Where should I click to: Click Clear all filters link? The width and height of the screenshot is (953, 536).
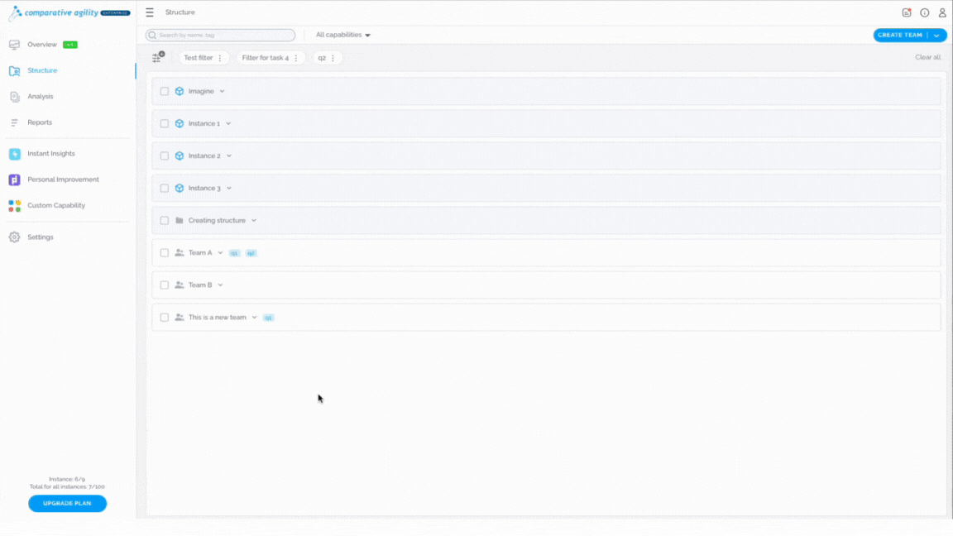pos(927,57)
